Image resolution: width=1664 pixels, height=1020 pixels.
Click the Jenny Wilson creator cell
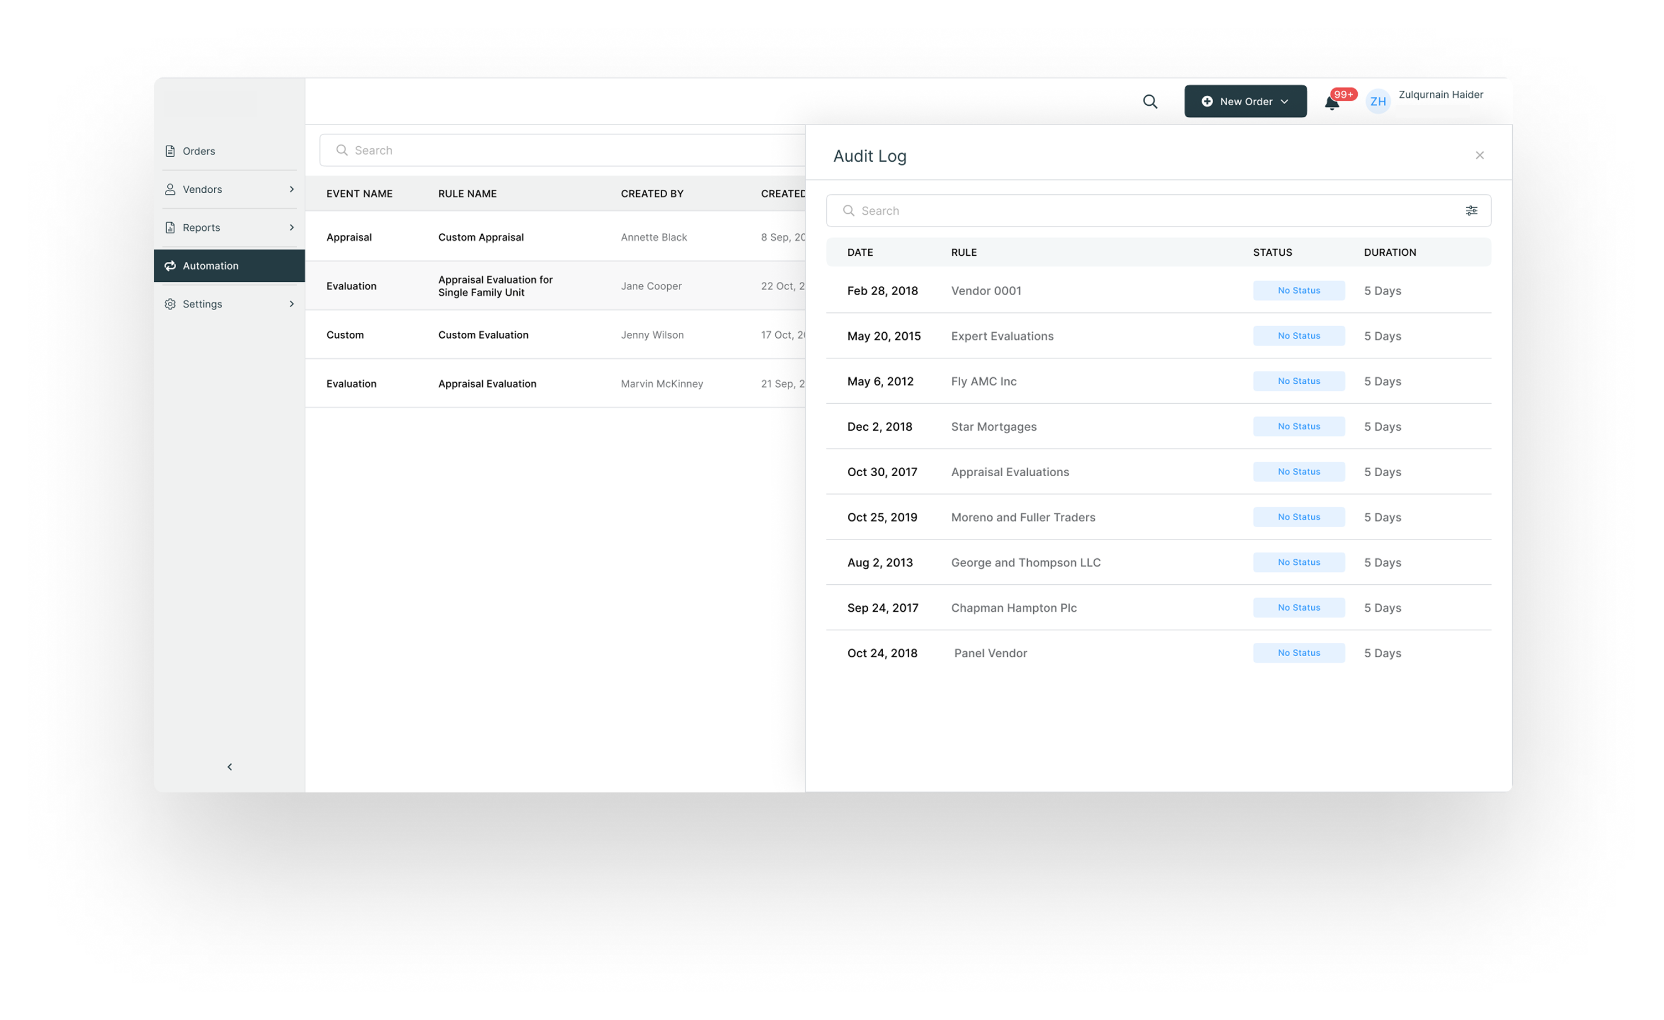(652, 335)
